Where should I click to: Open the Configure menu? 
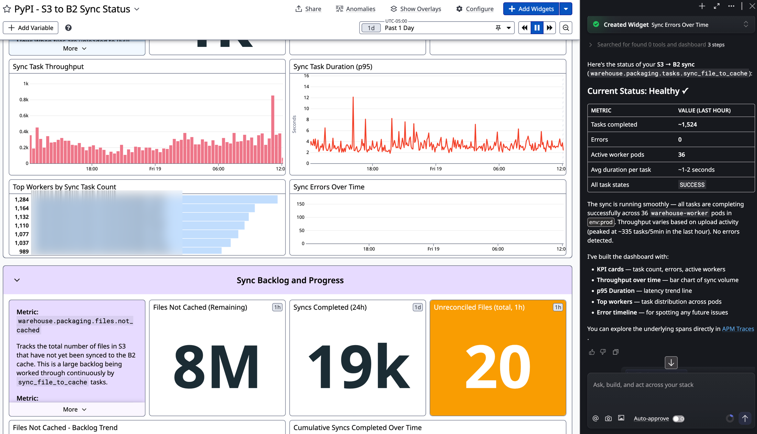(x=475, y=9)
